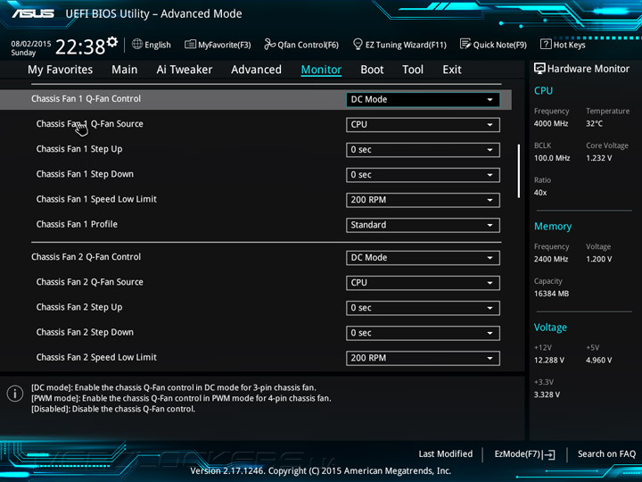Viewport: 642px width, 482px height.
Task: Click Last Modified button
Action: [x=446, y=453]
